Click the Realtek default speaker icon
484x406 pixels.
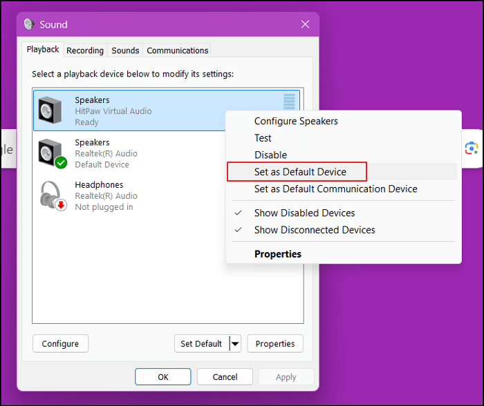tap(53, 153)
